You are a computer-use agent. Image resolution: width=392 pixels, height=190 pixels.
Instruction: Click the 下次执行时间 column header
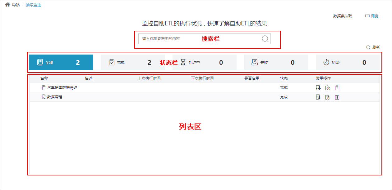(x=202, y=78)
